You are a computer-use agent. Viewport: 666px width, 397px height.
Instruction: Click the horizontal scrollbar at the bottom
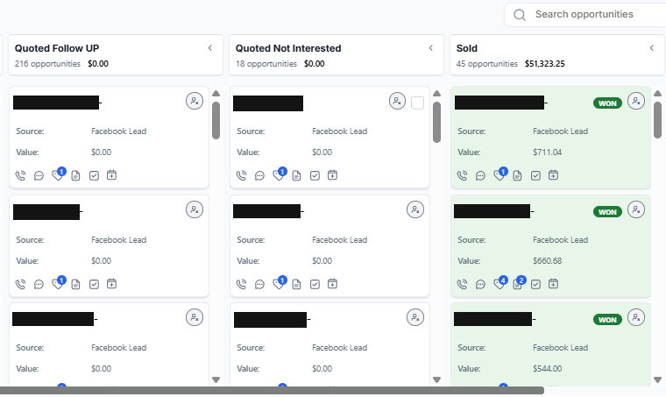272,390
